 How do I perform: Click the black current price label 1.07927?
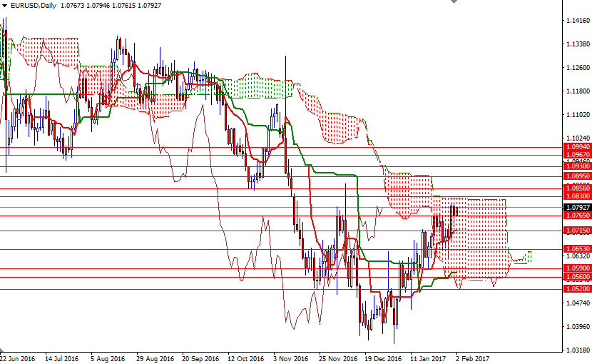coord(577,208)
